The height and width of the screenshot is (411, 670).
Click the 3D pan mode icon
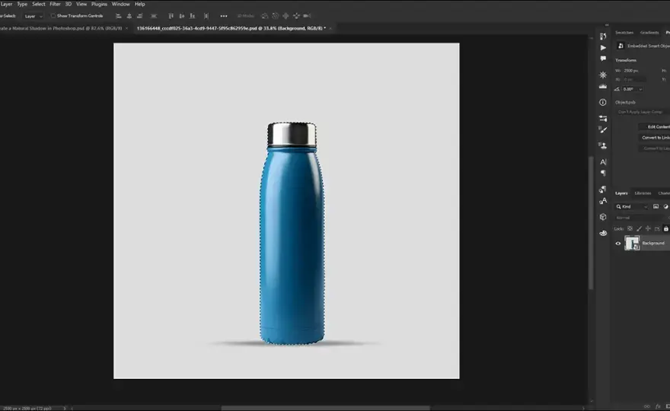coord(286,16)
